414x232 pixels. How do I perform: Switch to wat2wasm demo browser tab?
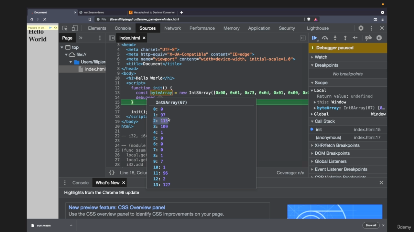94,12
